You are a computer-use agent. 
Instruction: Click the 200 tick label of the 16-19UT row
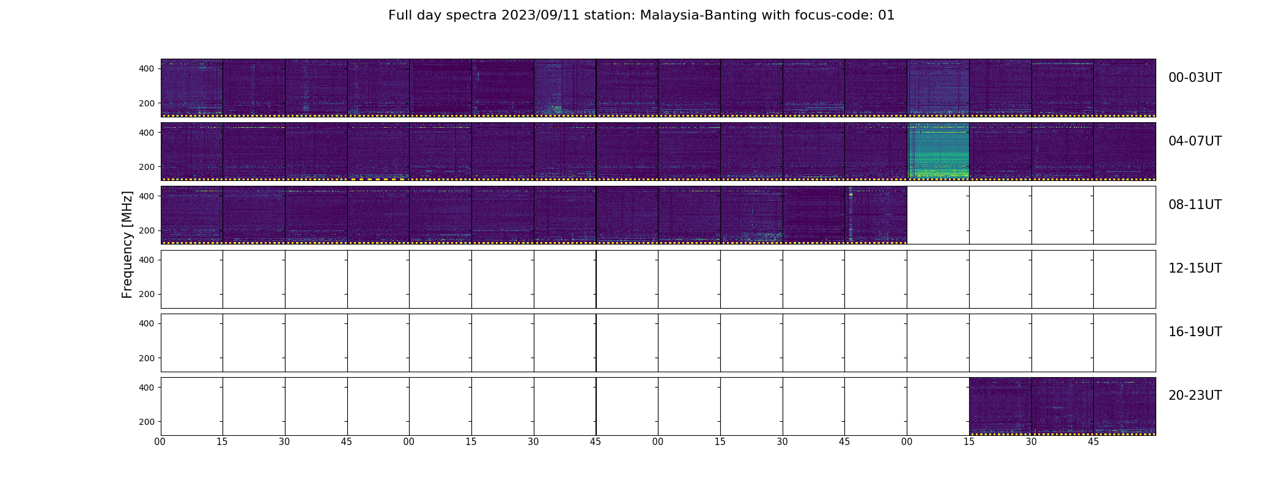point(147,358)
